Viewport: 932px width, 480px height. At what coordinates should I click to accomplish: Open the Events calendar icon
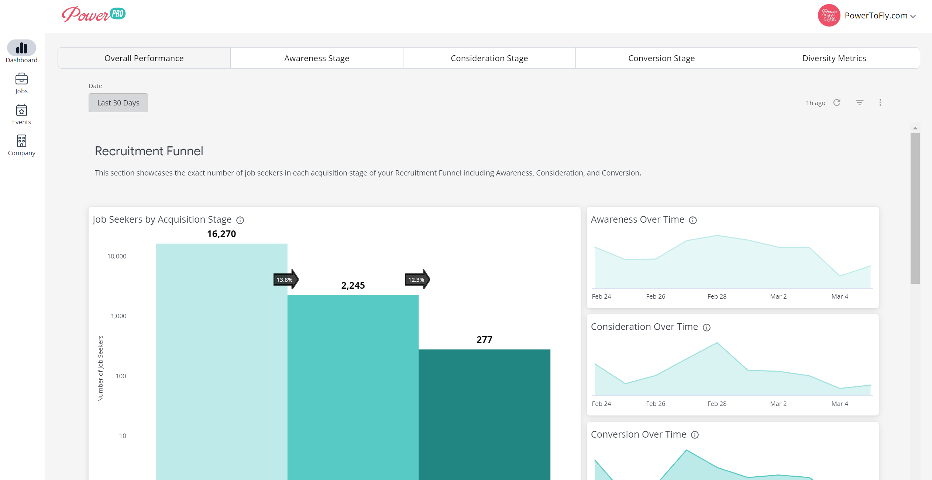pos(21,110)
